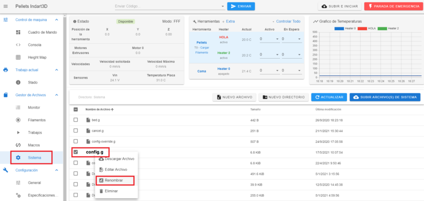This screenshot has height=201, width=424.
Task: Toggle the select-all files checkbox in header
Action: coord(76,110)
